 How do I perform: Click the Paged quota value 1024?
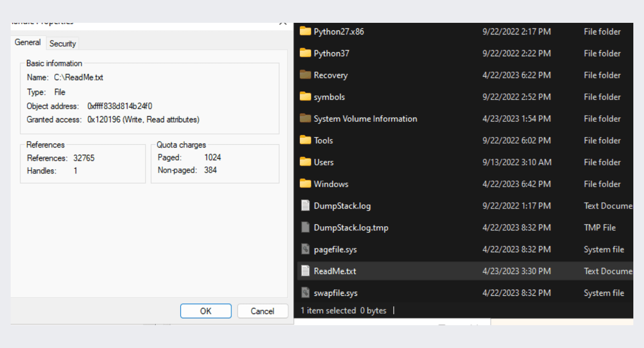[213, 157]
